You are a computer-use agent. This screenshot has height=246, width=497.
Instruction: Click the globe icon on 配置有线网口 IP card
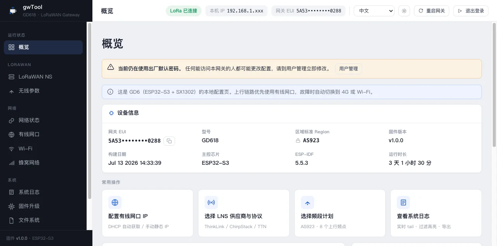(x=115, y=202)
